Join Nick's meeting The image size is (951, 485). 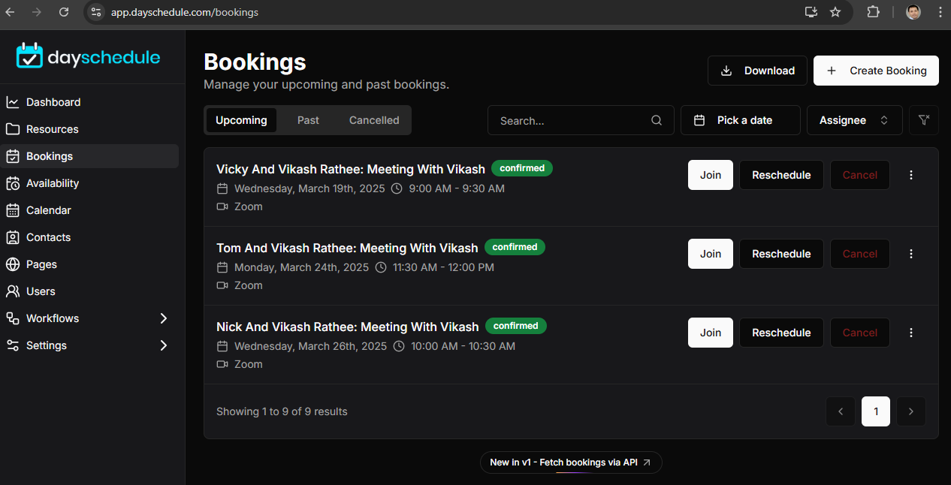click(x=711, y=333)
